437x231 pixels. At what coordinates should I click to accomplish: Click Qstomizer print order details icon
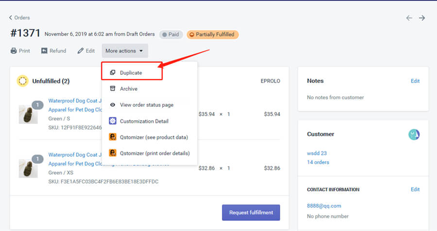pos(113,153)
